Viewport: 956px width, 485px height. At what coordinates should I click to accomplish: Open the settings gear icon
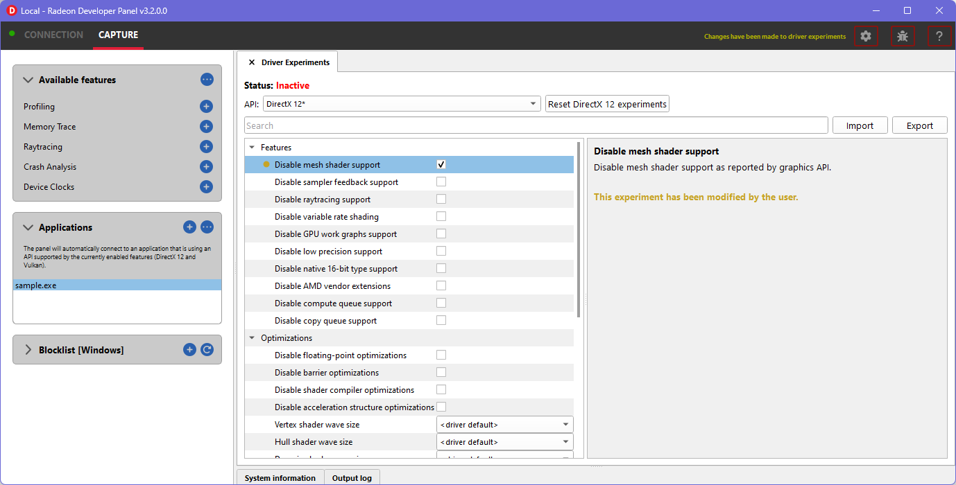[x=866, y=35]
